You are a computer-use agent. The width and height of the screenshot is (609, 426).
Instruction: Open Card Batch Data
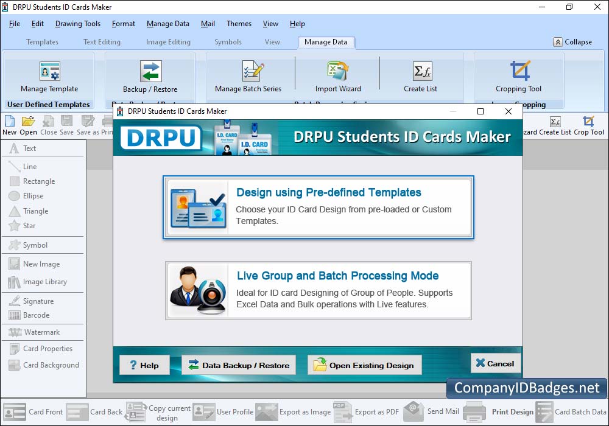pyautogui.click(x=571, y=411)
